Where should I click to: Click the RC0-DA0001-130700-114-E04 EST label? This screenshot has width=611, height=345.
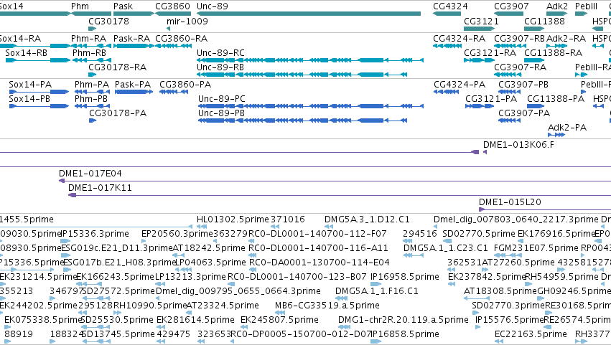click(319, 263)
